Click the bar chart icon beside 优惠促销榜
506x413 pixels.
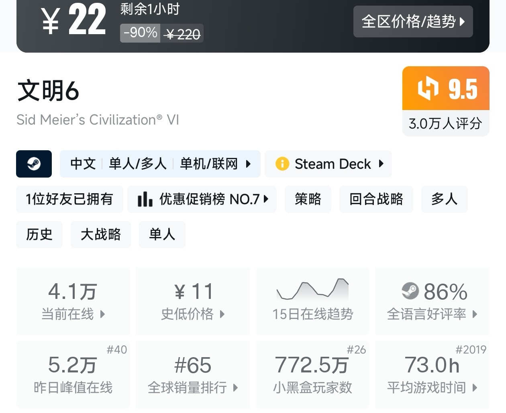tap(145, 199)
